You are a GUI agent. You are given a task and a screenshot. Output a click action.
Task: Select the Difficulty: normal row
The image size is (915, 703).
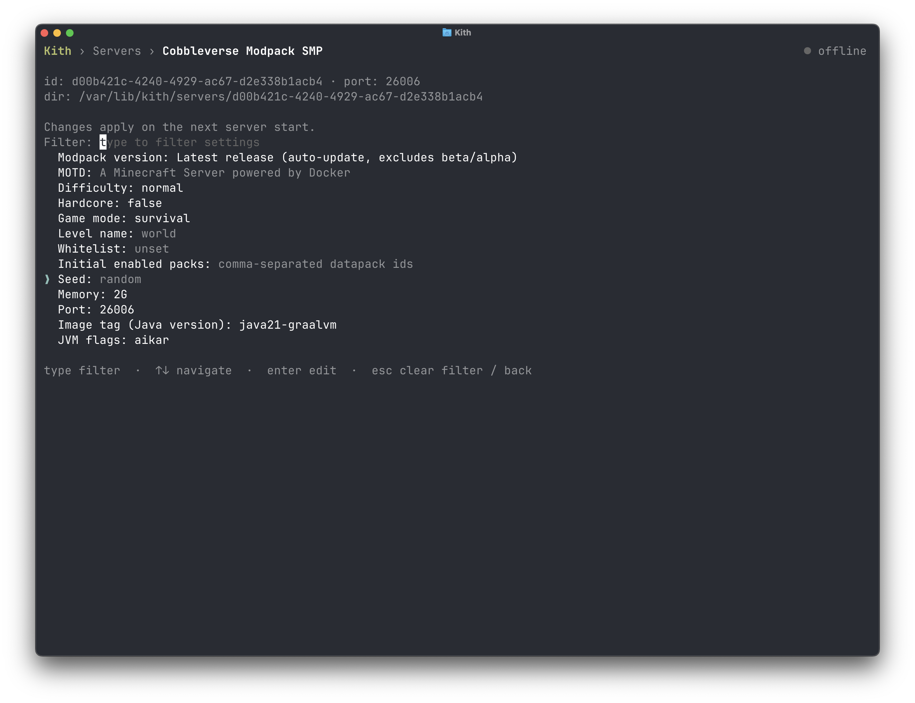point(120,188)
